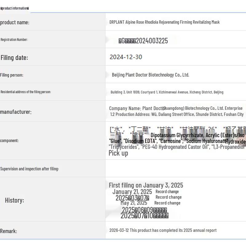This screenshot has height=246, width=246.
Task: Click the DRPLANT product name text
Action: (165, 22)
